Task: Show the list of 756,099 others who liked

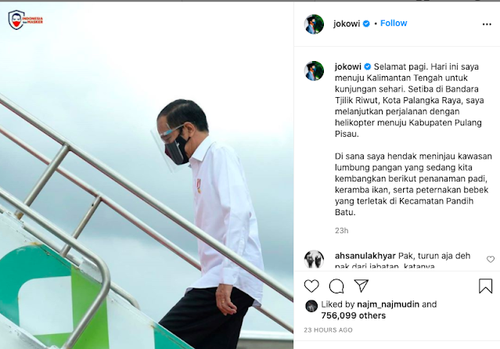Action: pos(354,315)
